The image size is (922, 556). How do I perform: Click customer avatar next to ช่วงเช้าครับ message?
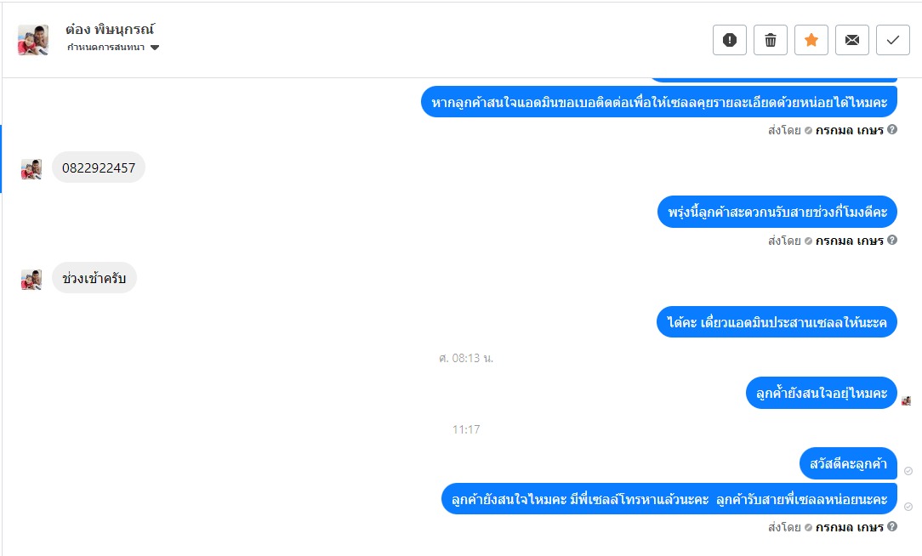[x=31, y=280]
